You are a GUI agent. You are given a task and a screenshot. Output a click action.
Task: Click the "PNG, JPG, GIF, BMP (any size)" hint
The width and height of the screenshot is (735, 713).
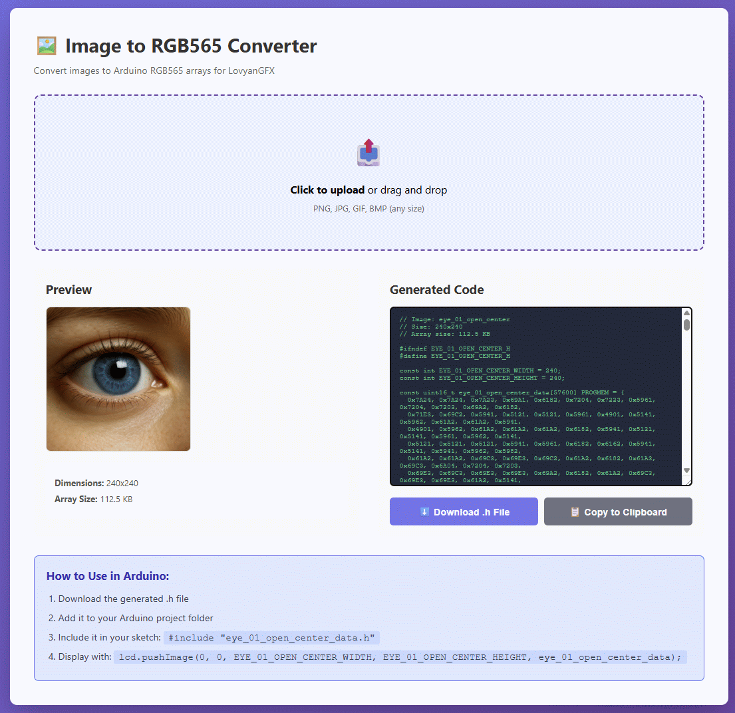(368, 209)
